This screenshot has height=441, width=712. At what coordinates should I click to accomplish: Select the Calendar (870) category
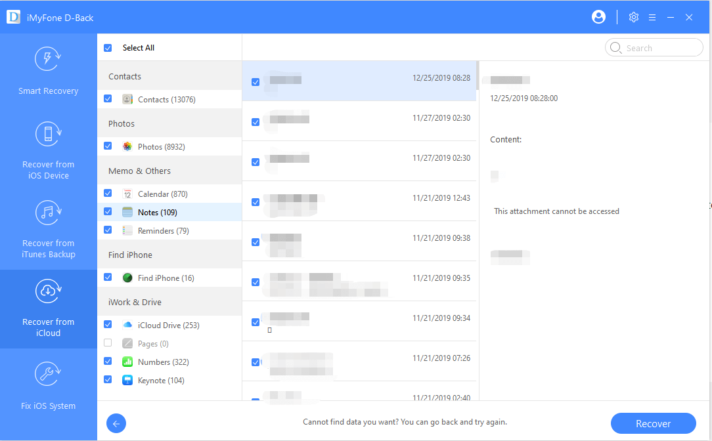click(162, 194)
